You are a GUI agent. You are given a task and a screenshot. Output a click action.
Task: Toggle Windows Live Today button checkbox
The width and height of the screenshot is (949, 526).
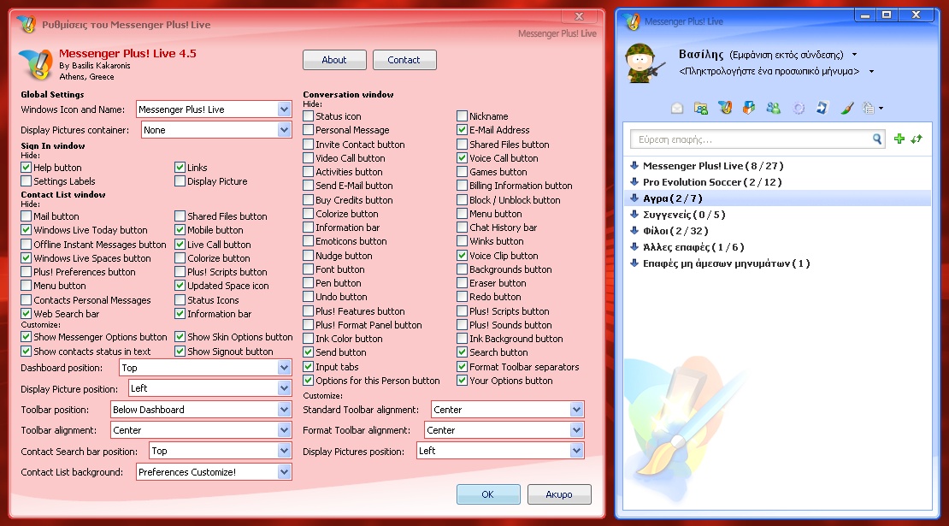[x=26, y=230]
